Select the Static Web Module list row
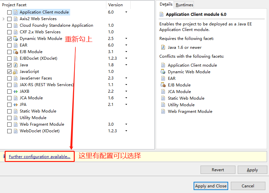 (x=38, y=111)
